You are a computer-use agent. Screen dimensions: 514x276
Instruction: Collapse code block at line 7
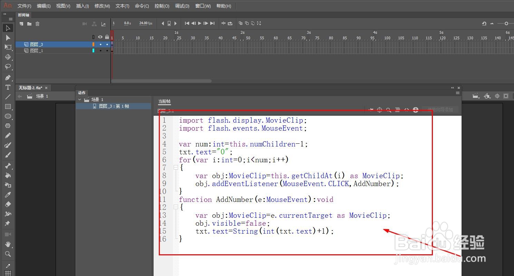tap(176, 168)
